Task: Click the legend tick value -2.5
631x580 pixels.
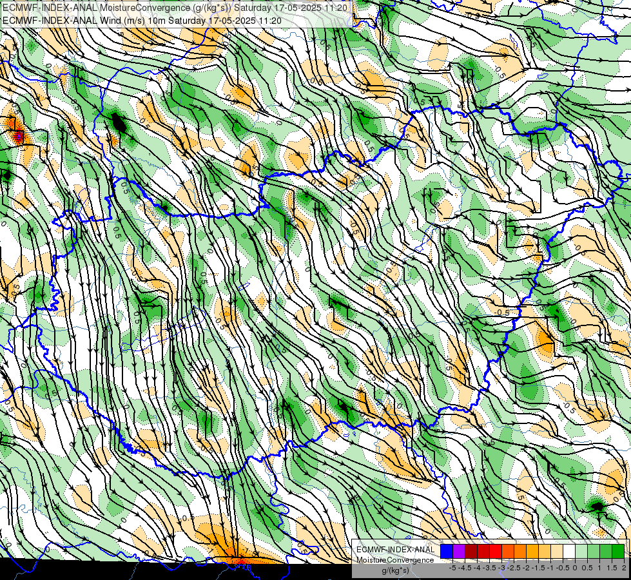Action: (514, 568)
